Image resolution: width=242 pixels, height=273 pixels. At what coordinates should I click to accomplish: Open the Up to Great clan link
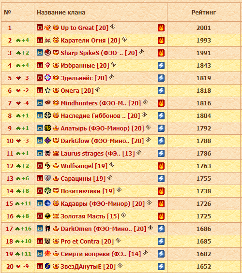click(85, 28)
